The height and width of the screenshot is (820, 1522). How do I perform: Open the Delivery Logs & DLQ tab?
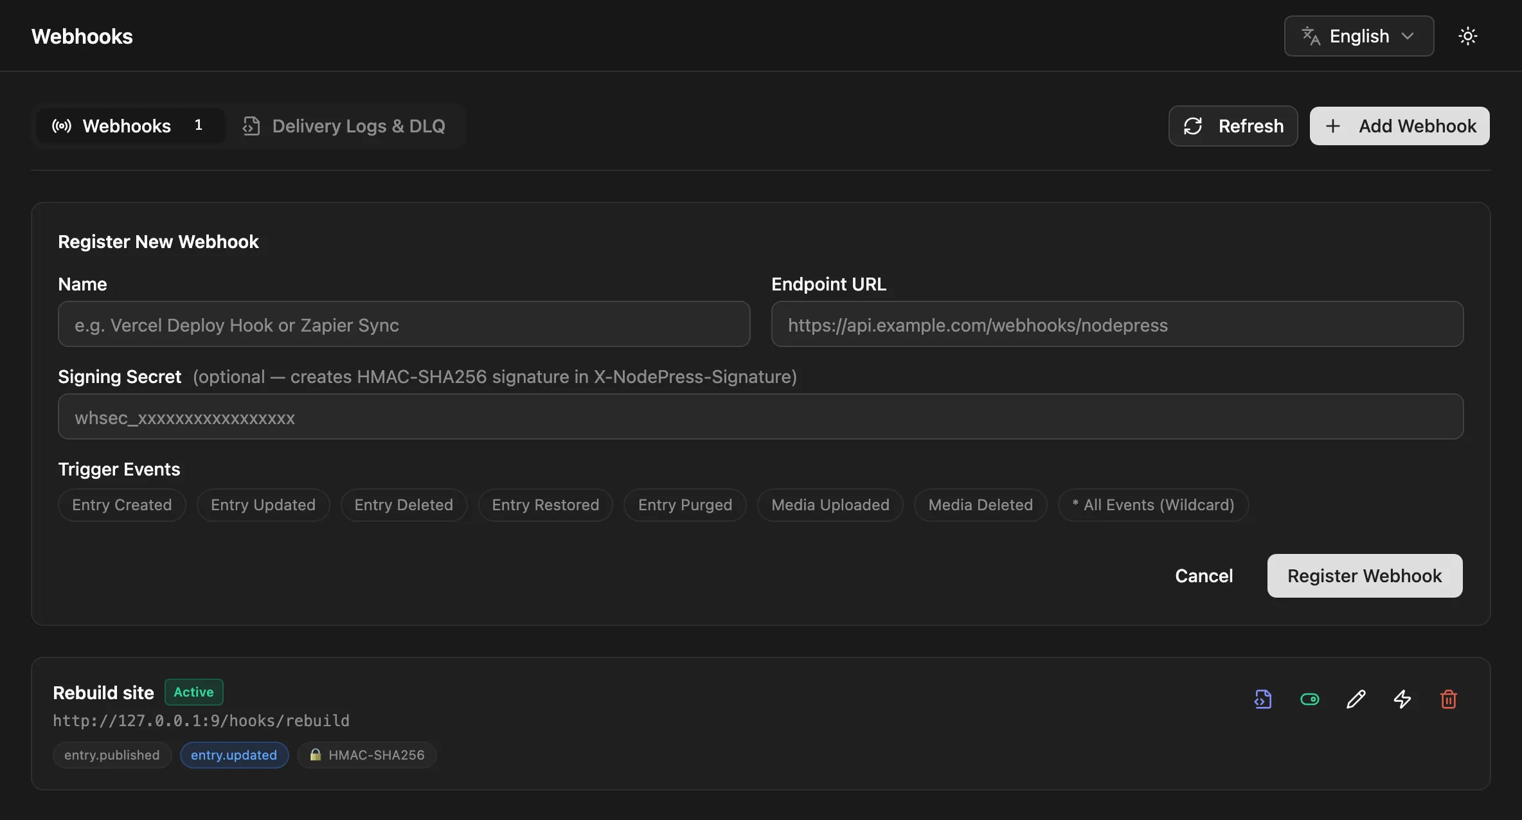pyautogui.click(x=344, y=126)
